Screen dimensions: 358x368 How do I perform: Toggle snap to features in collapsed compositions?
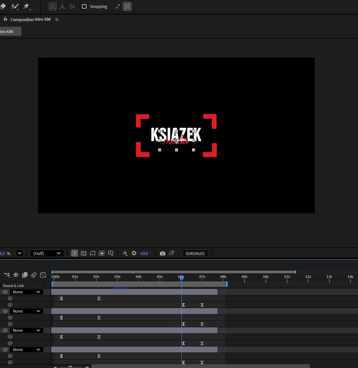tap(127, 6)
